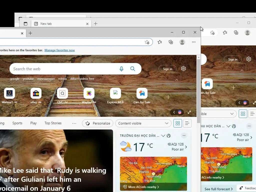Open page settings gear in front window
Screen dimensions: 256x192
pyautogui.click(x=183, y=68)
